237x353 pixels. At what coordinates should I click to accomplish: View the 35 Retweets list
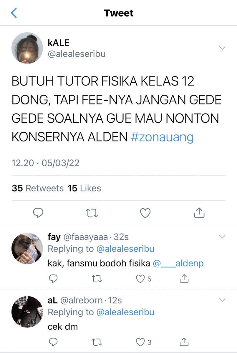click(38, 188)
